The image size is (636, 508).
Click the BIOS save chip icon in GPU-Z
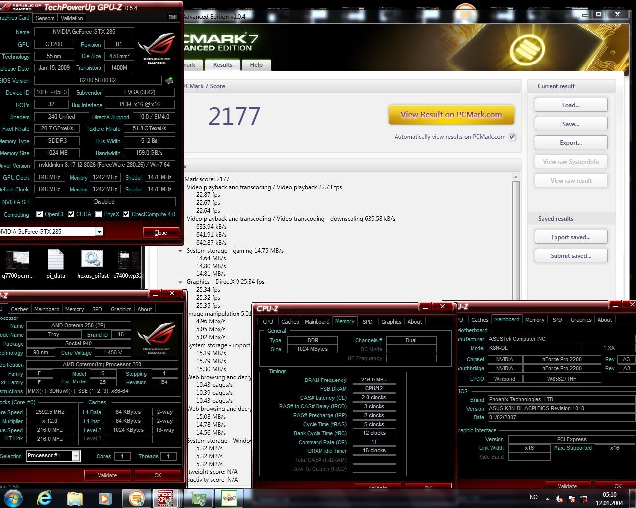pos(169,80)
